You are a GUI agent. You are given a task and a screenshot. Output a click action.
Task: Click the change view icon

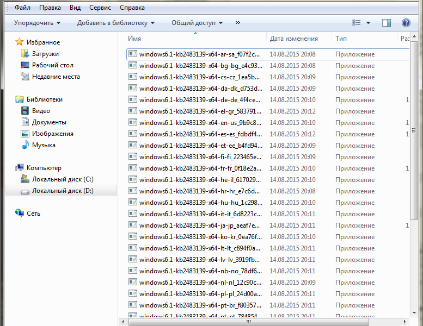pyautogui.click(x=357, y=23)
